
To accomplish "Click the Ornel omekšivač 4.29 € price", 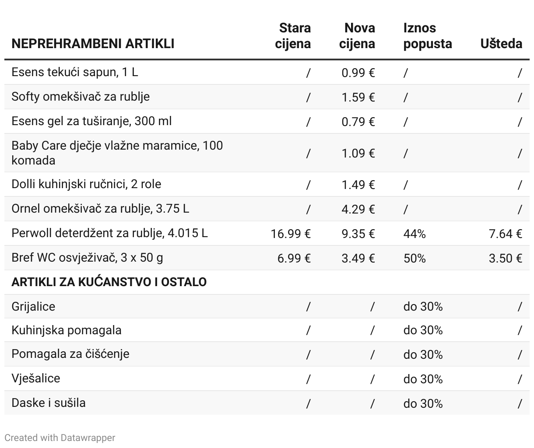I will coord(358,209).
